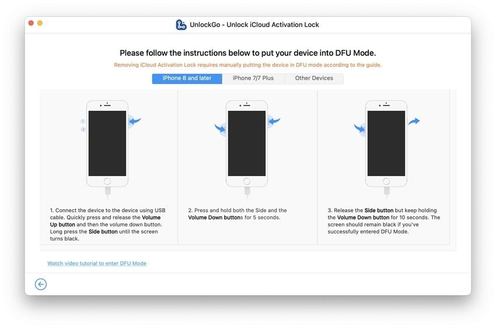Viewport: 496px width, 328px height.
Task: Click the circled 1 marker beside first phone
Action: click(83, 121)
